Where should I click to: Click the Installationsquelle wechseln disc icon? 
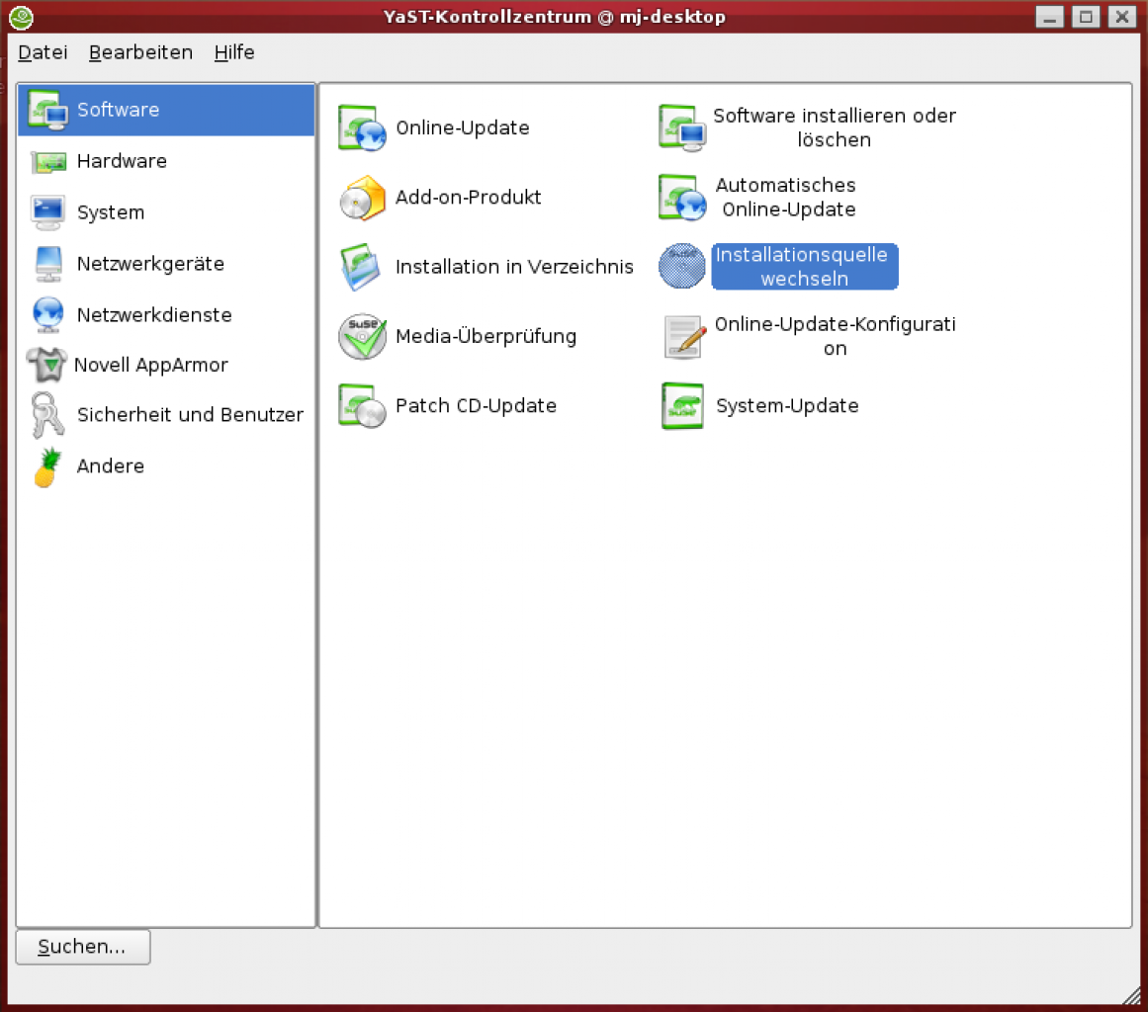click(x=681, y=267)
